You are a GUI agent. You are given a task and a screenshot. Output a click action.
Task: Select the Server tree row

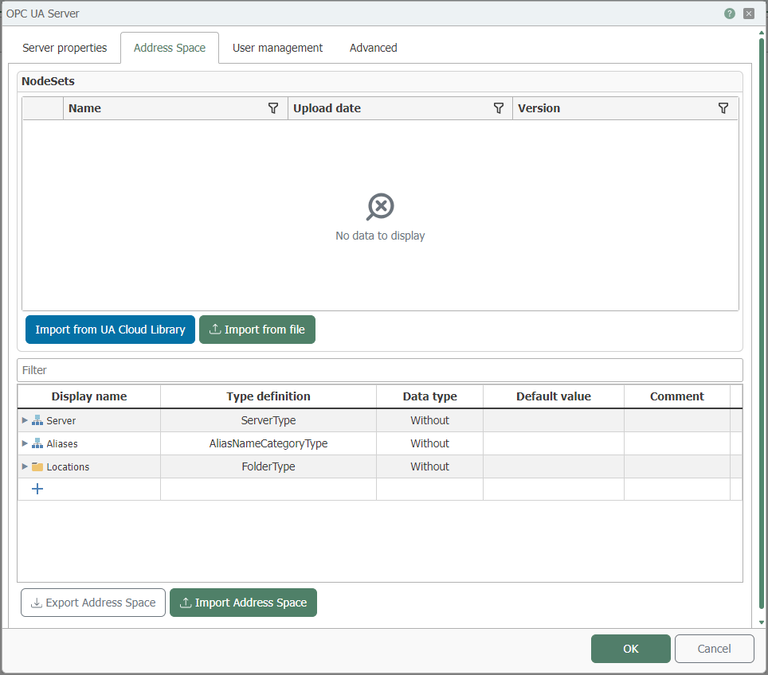(379, 420)
